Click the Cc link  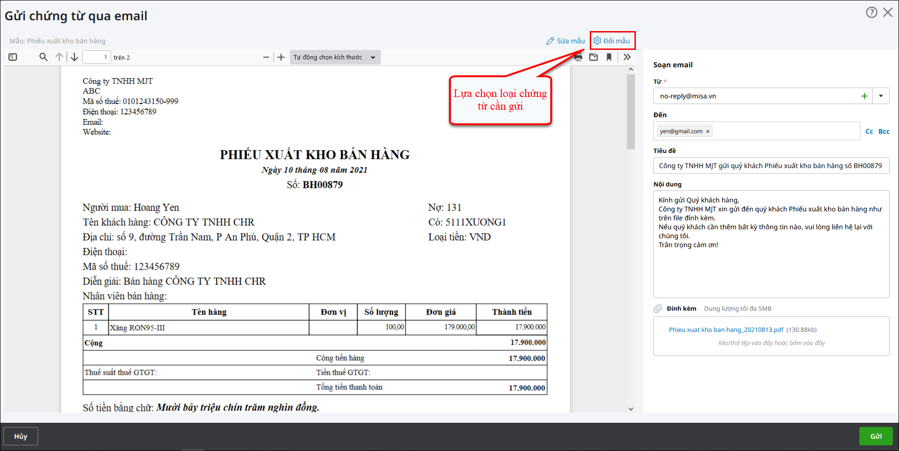click(869, 131)
